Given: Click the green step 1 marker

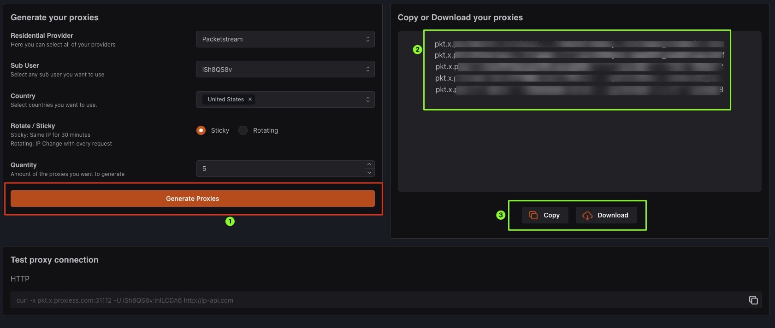Looking at the screenshot, I should [230, 222].
